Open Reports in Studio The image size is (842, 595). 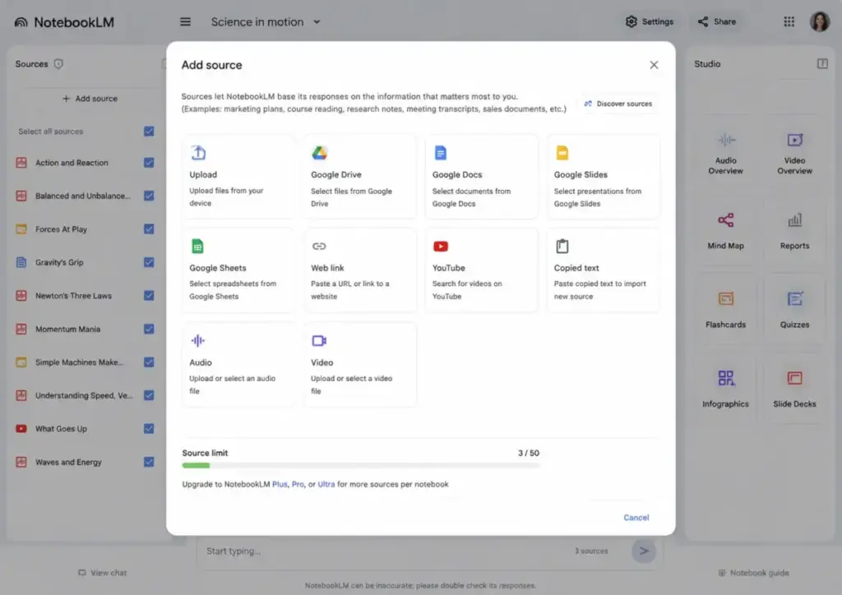pos(794,233)
